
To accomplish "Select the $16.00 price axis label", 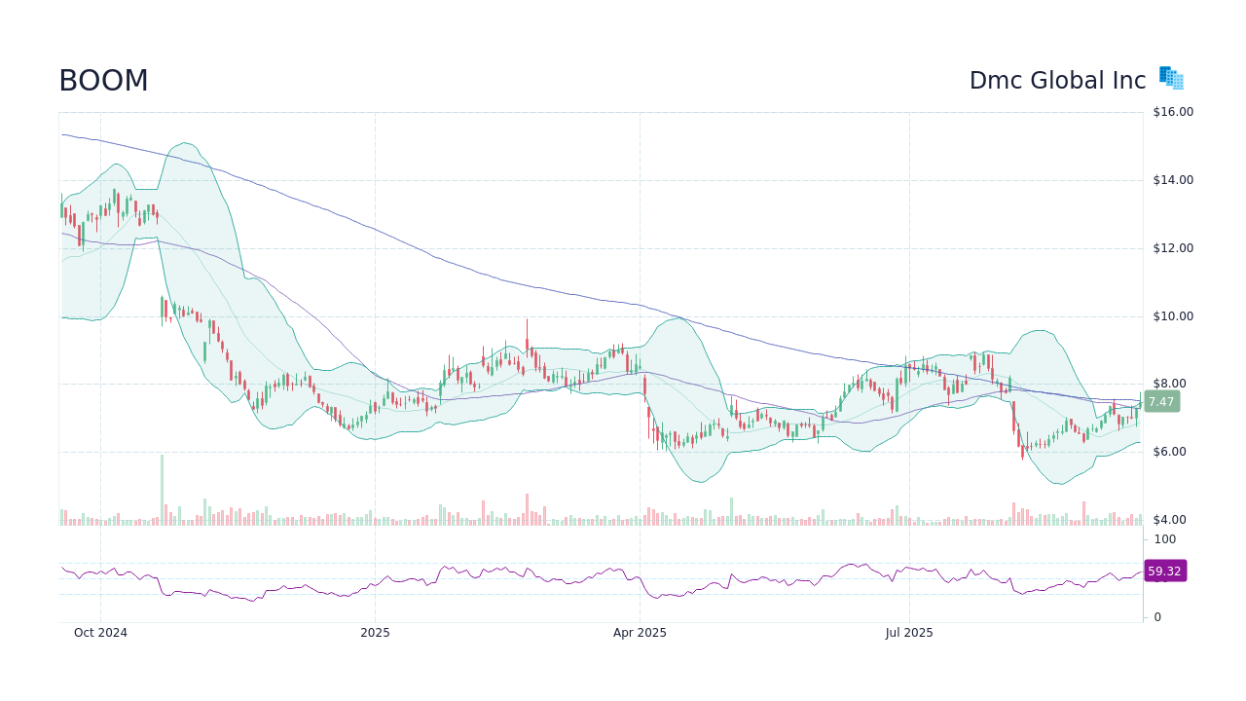I will point(1173,112).
